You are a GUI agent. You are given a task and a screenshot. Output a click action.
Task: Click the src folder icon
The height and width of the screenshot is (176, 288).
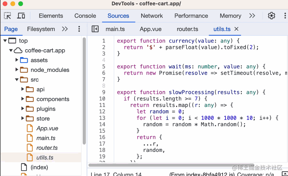click(24, 80)
